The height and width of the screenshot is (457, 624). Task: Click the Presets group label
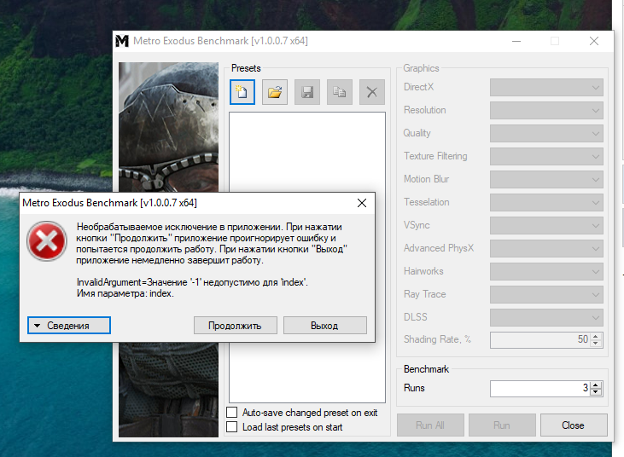coord(246,68)
